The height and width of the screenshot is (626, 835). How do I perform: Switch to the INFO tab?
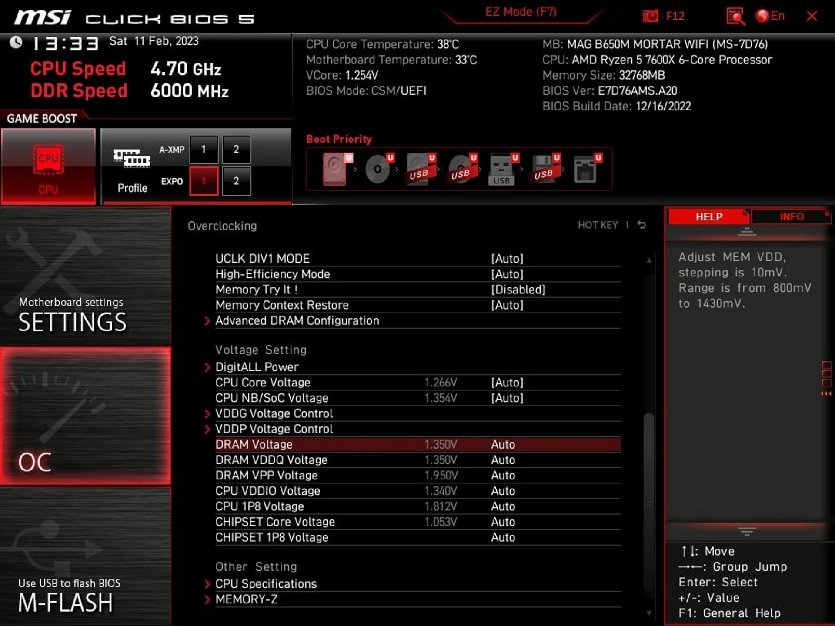(791, 216)
